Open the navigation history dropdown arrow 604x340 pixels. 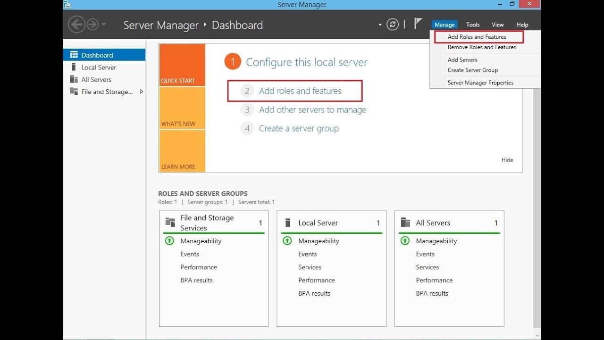point(104,25)
